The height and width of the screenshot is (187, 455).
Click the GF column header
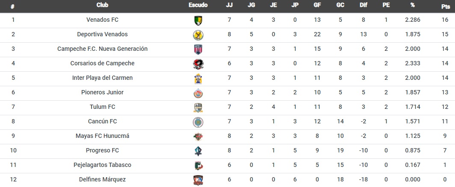pos(317,5)
